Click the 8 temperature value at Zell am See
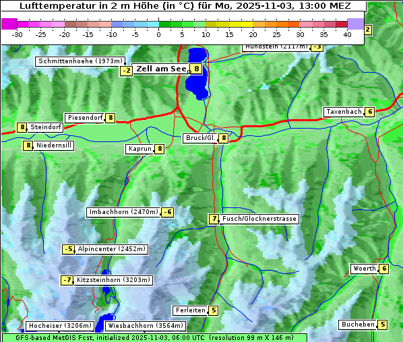Screen dimensions: 403x342 pyautogui.click(x=196, y=69)
